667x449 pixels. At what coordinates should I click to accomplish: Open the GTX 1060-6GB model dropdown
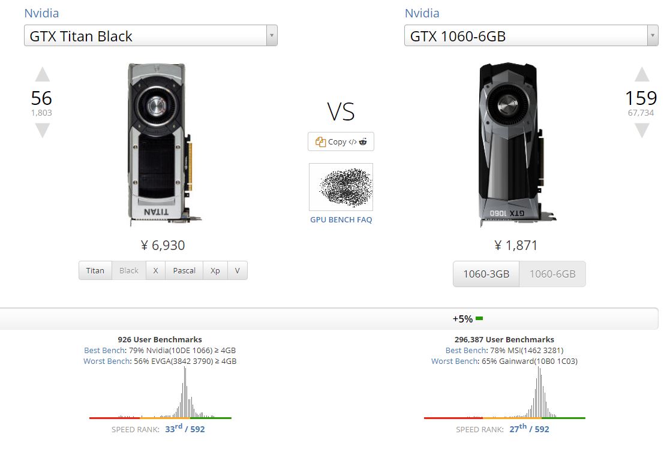coord(531,36)
